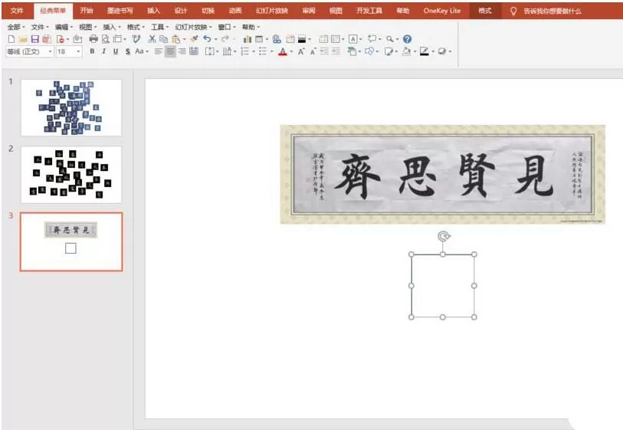The image size is (623, 430).
Task: Click the Tell me search field
Action: point(553,11)
